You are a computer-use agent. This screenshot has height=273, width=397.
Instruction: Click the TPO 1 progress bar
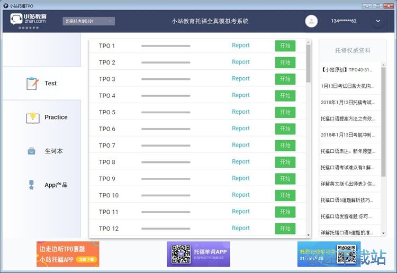166,46
